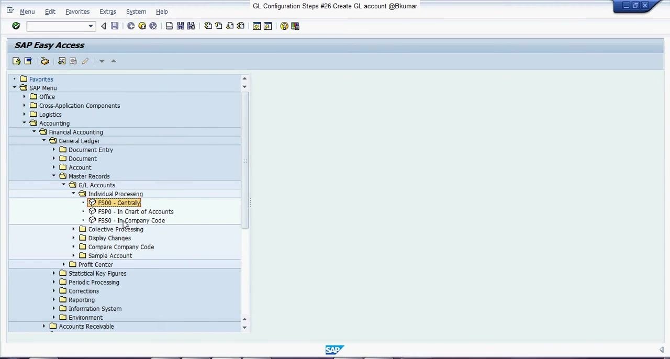Collapse the Individual Processing folder
Image resolution: width=670 pixels, height=359 pixels.
click(x=73, y=194)
